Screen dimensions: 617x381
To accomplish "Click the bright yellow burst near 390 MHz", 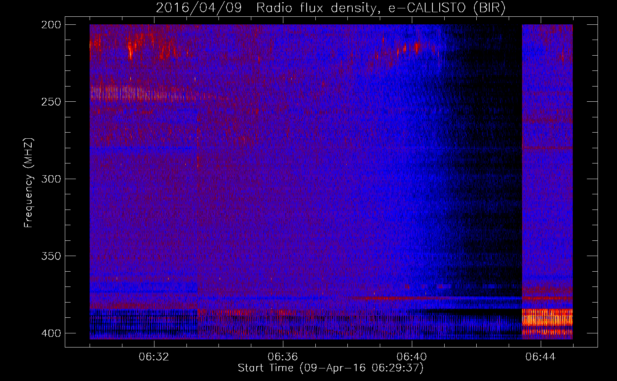I will point(547,317).
